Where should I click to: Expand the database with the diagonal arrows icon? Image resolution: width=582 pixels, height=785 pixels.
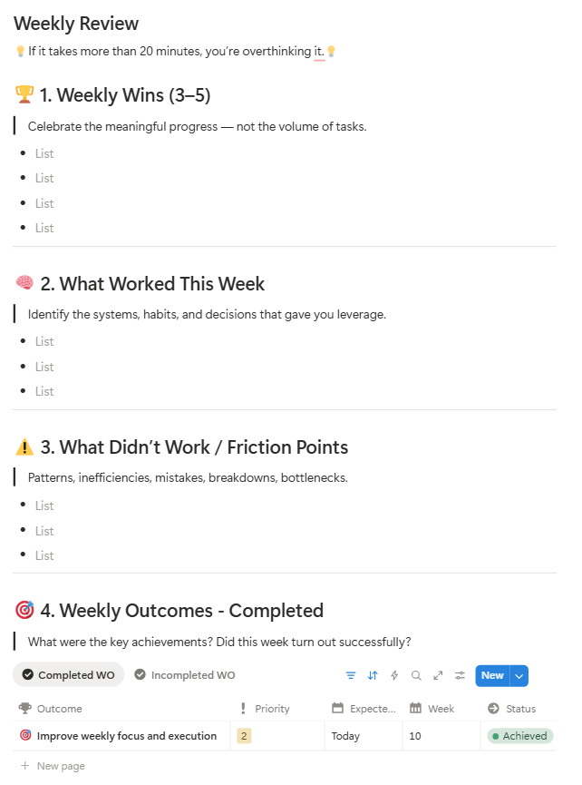pyautogui.click(x=437, y=675)
